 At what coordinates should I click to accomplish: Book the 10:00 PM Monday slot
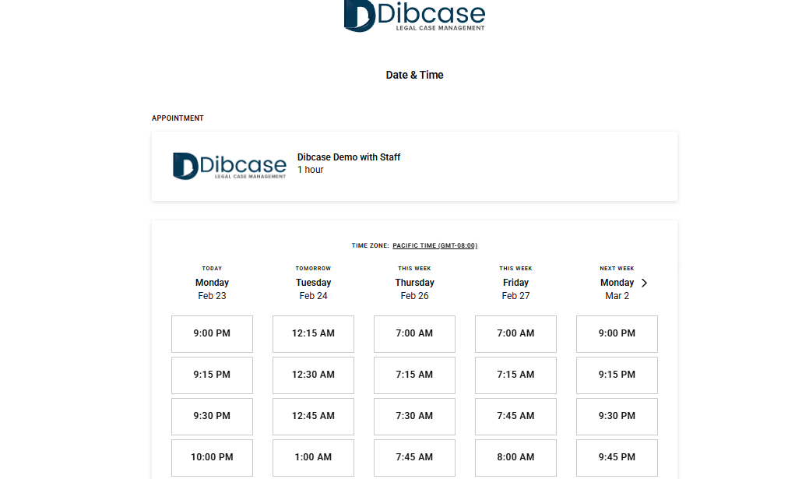coord(212,457)
